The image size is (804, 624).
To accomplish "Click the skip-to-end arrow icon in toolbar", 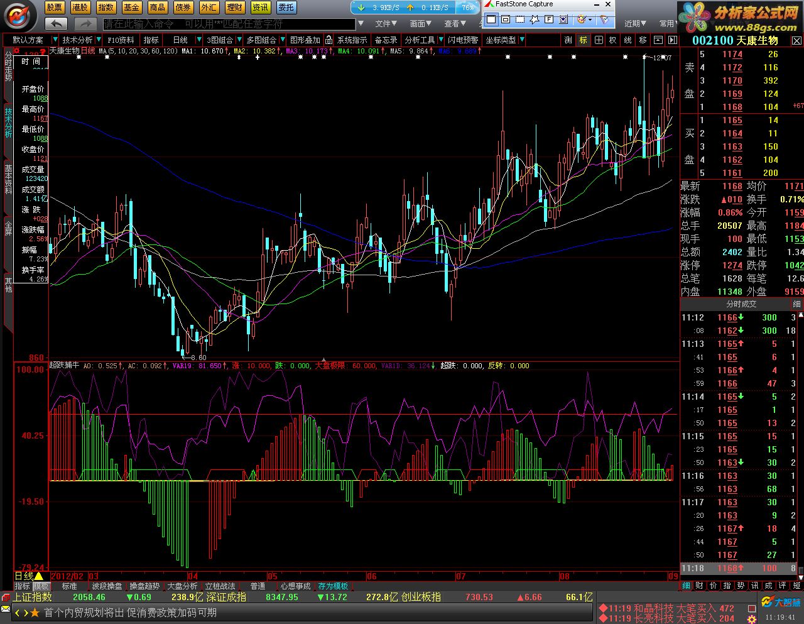I will pyautogui.click(x=673, y=40).
